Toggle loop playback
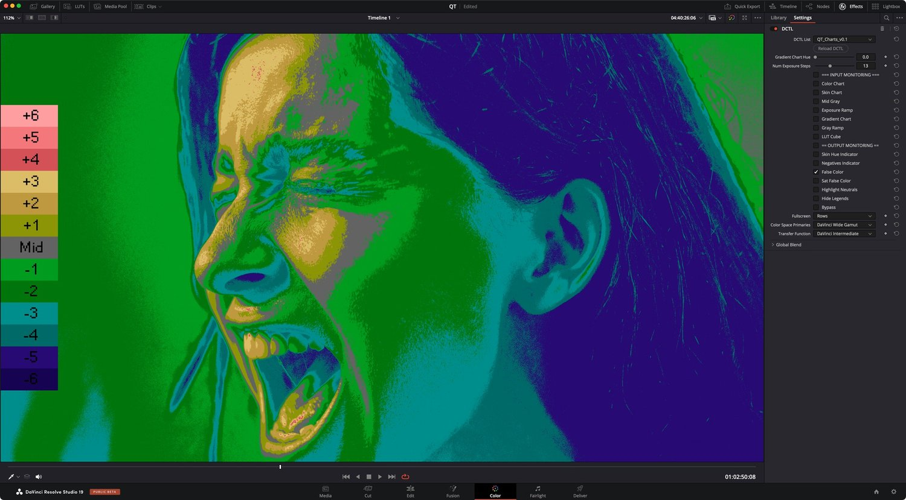The width and height of the screenshot is (906, 500). click(x=405, y=476)
